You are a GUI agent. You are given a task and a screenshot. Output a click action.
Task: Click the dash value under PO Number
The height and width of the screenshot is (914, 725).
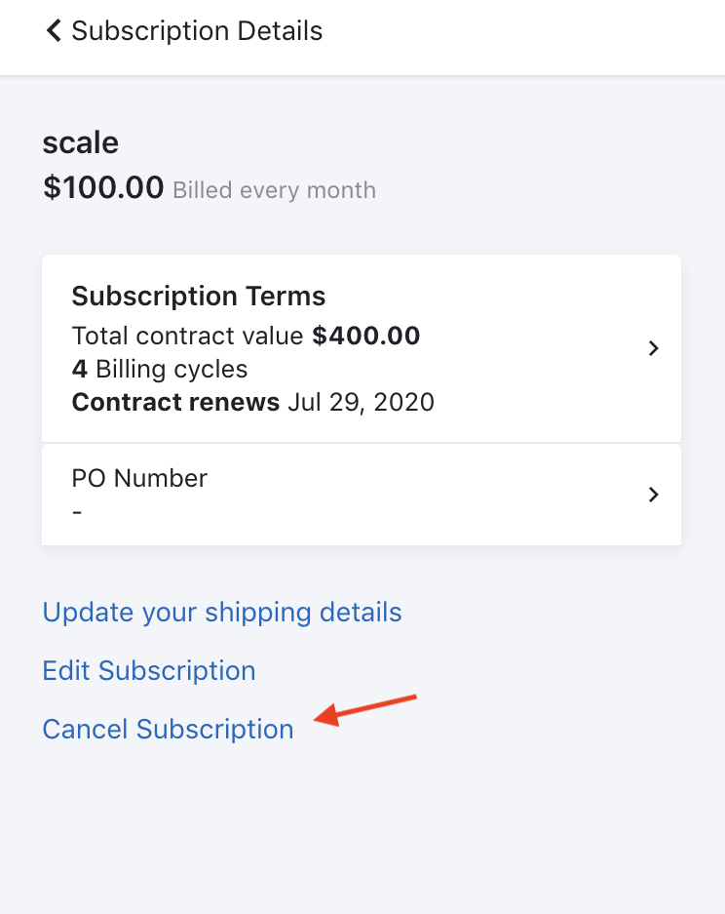pos(77,510)
